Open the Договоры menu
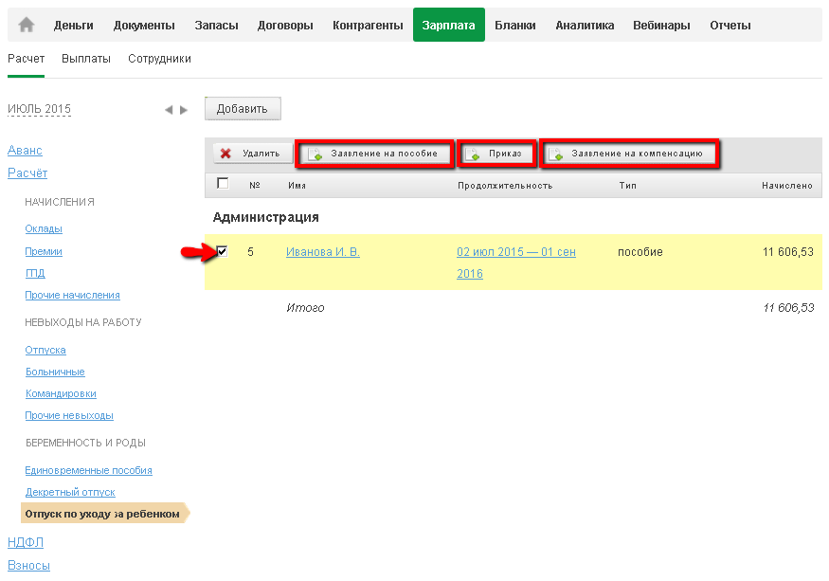Viewport: 829px width, 581px height. point(285,25)
